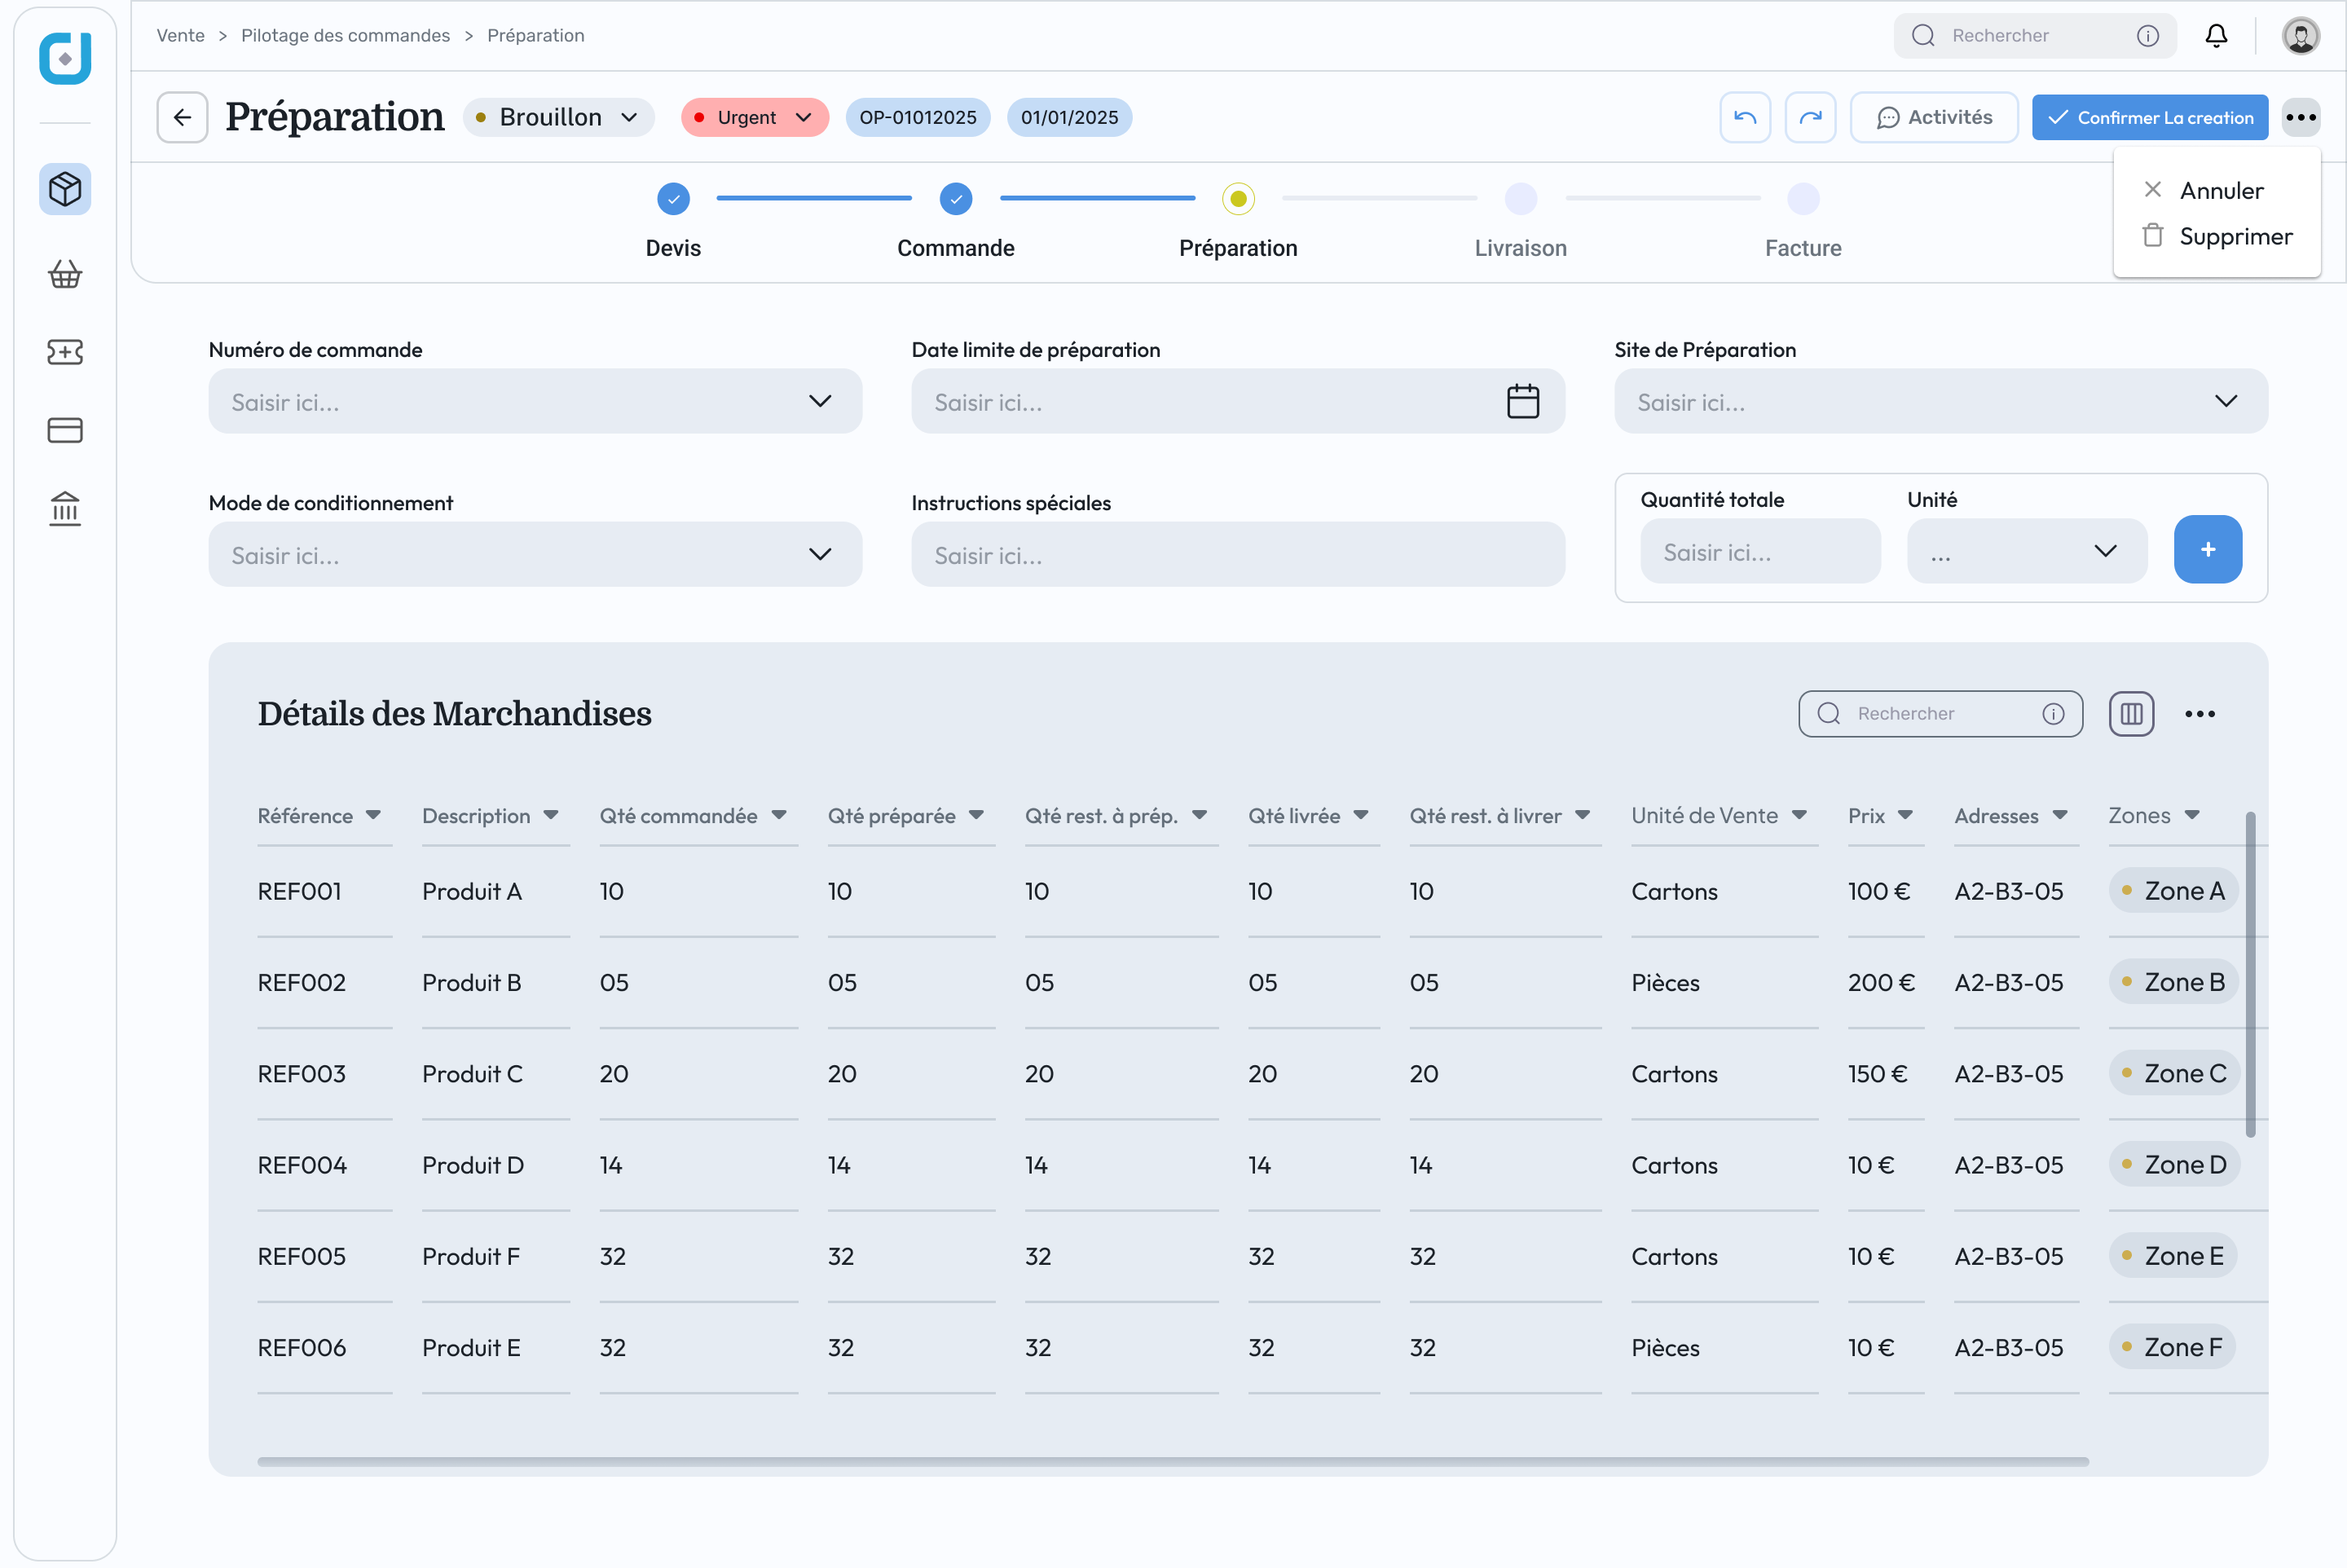Open the Unité dropdown
Viewport: 2347px width, 1568px height.
click(x=2027, y=551)
